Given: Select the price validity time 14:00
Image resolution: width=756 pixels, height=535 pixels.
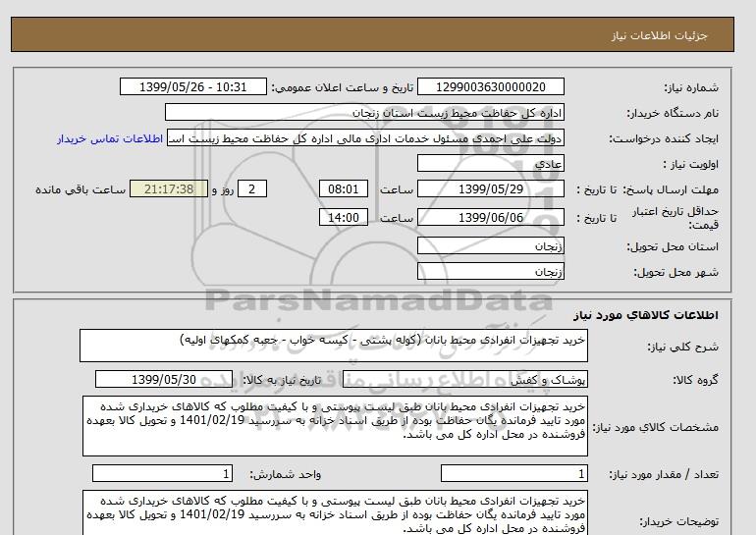Looking at the screenshot, I should point(344,217).
